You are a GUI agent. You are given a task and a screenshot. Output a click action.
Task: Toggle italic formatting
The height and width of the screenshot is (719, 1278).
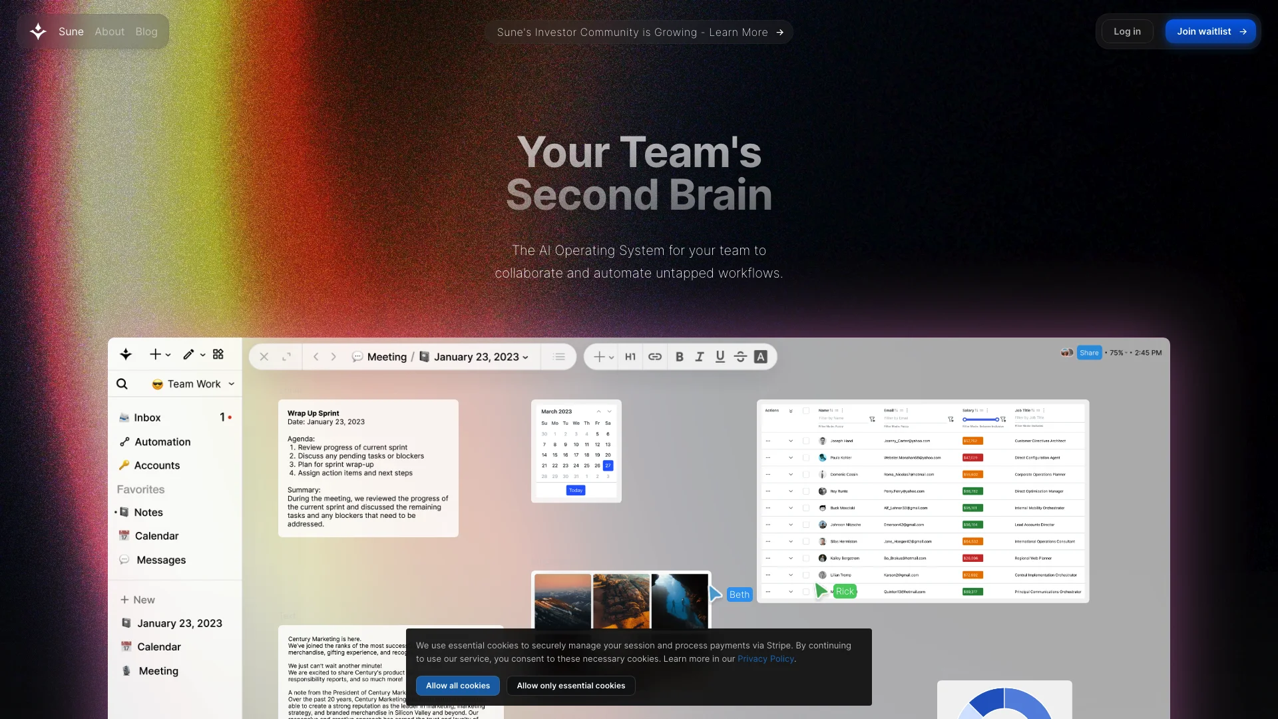tap(700, 357)
